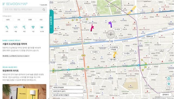Image resolution: width=174 pixels, height=99 pixels.
Task: Click the second bottom overlay banner 청계천 메이커
Action: (68, 91)
